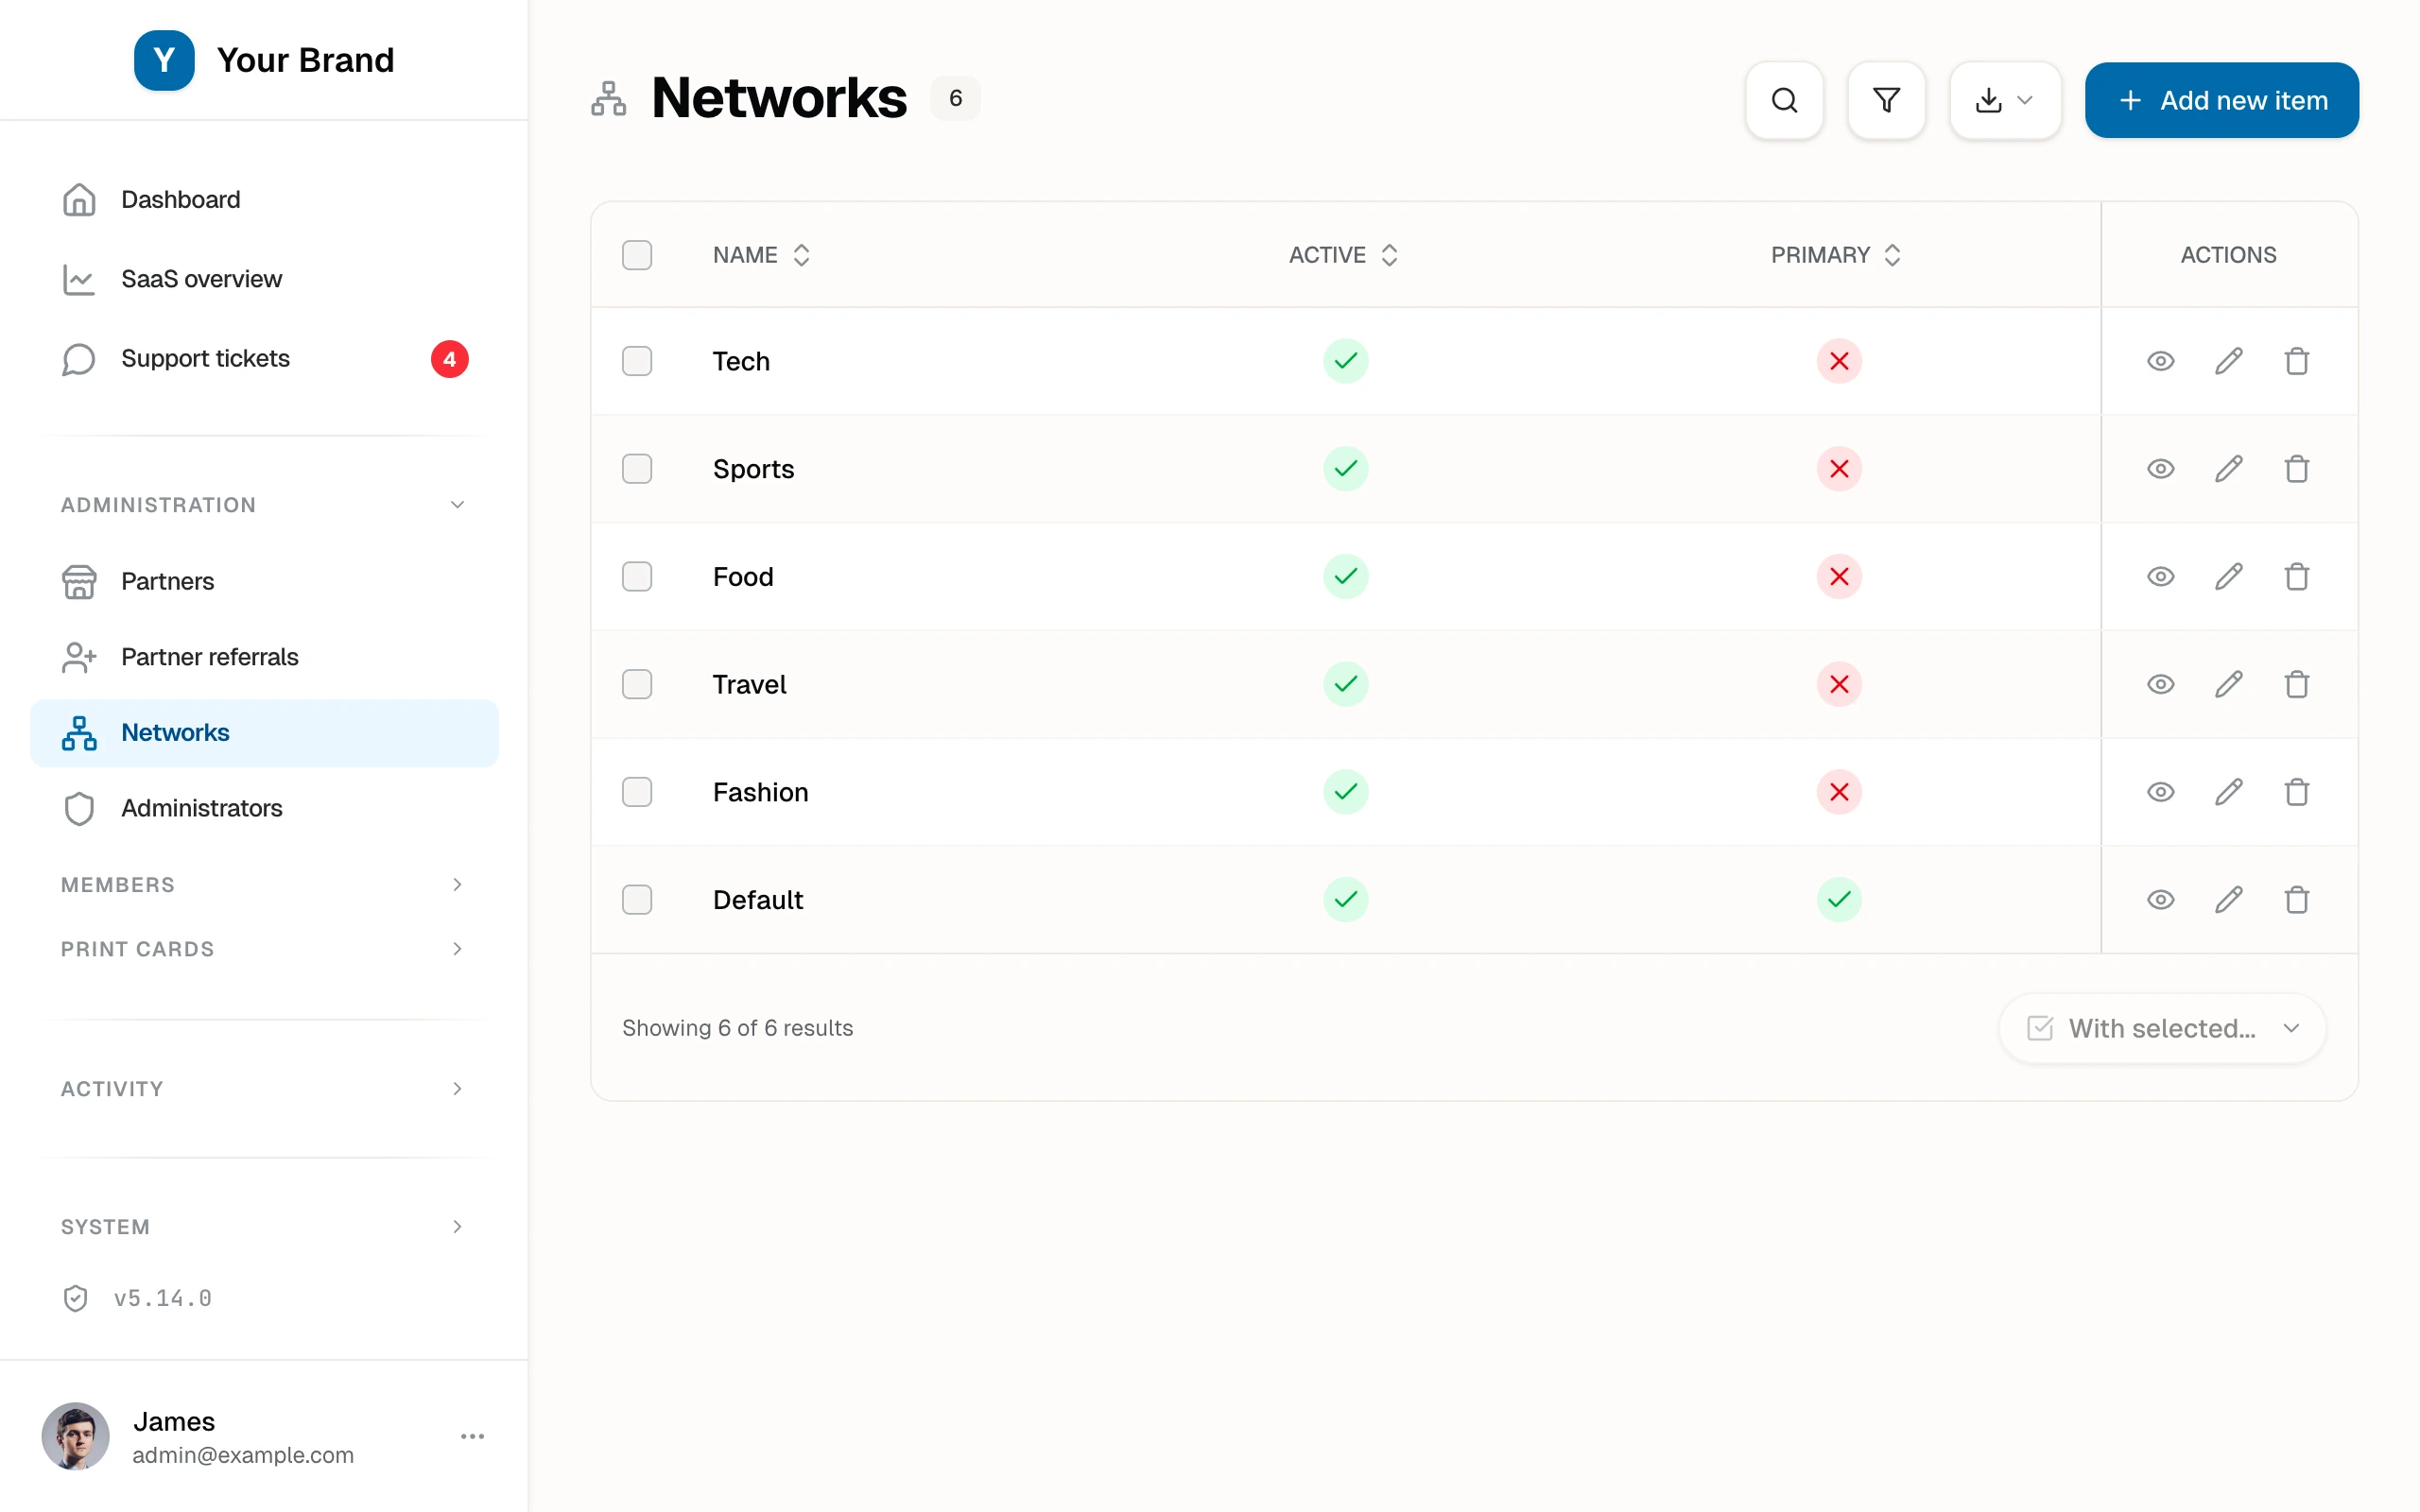This screenshot has height=1512, width=2420.
Task: Delete the Sports network
Action: click(x=2296, y=469)
